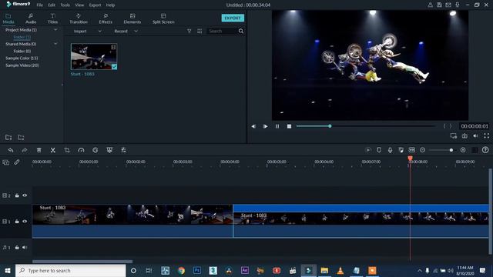Open the View menu
This screenshot has width=493, height=277.
tap(79, 5)
